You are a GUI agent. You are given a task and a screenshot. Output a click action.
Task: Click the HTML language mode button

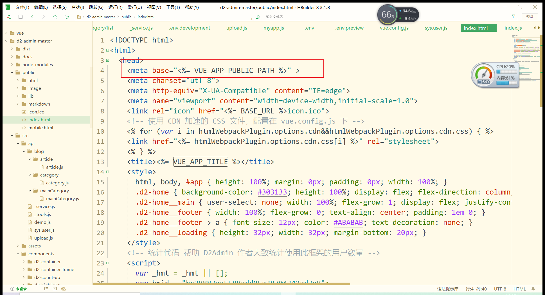point(519,289)
